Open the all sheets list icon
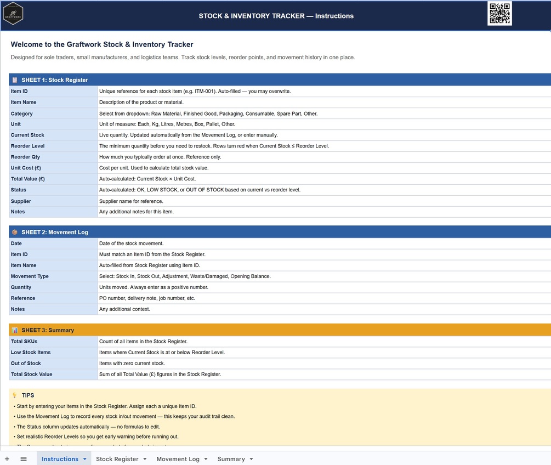 pos(24,458)
